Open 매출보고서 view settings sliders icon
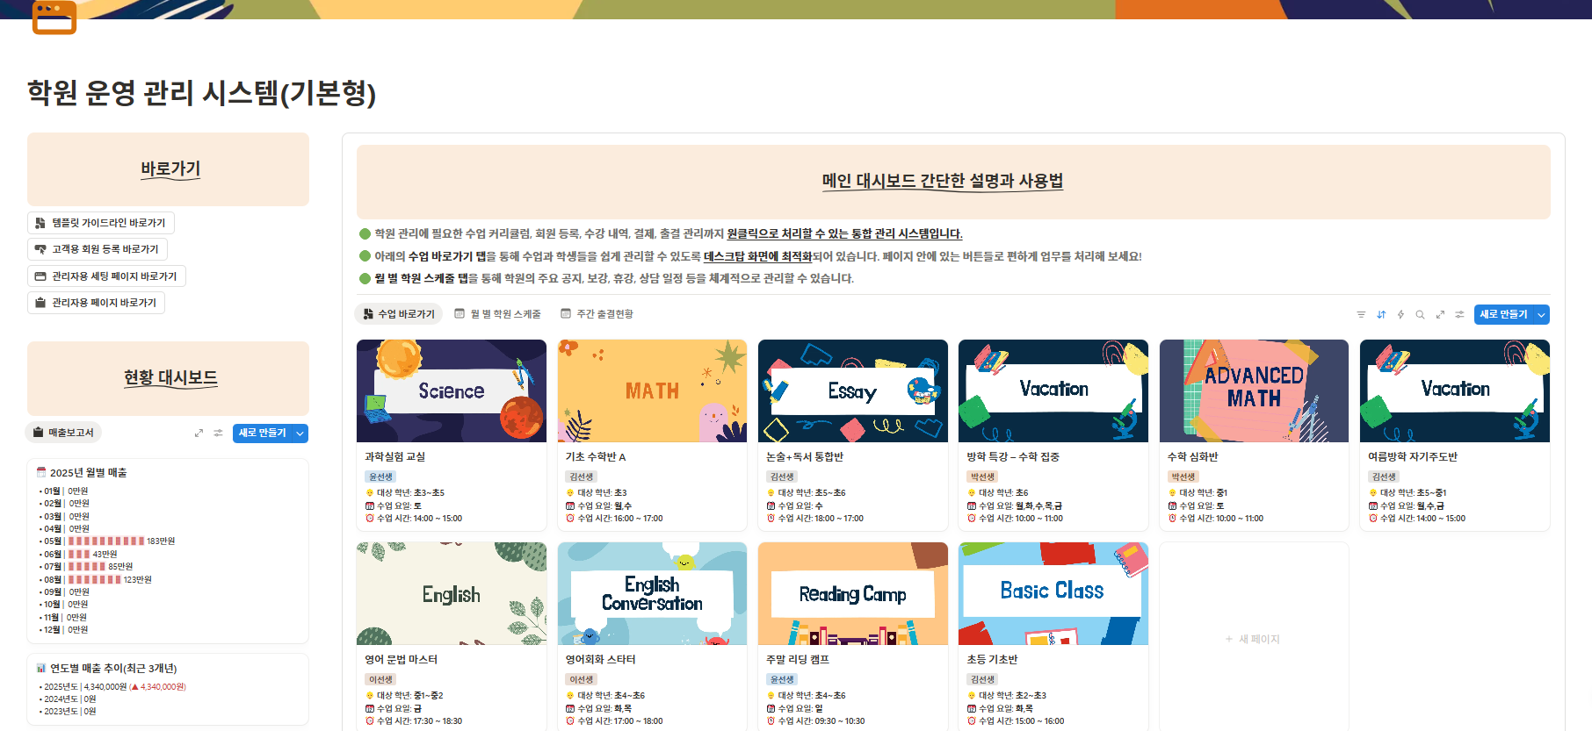The width and height of the screenshot is (1592, 731). tap(218, 433)
